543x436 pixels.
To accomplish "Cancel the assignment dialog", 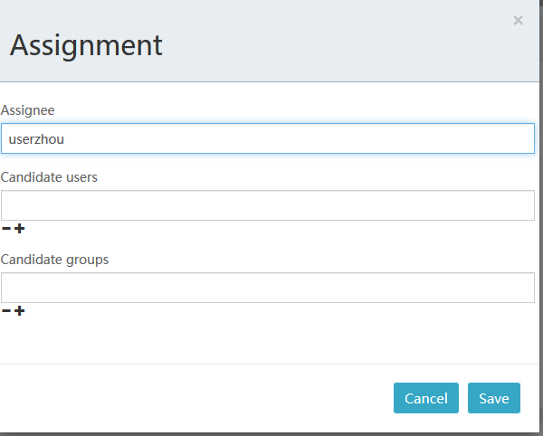I will [x=426, y=398].
